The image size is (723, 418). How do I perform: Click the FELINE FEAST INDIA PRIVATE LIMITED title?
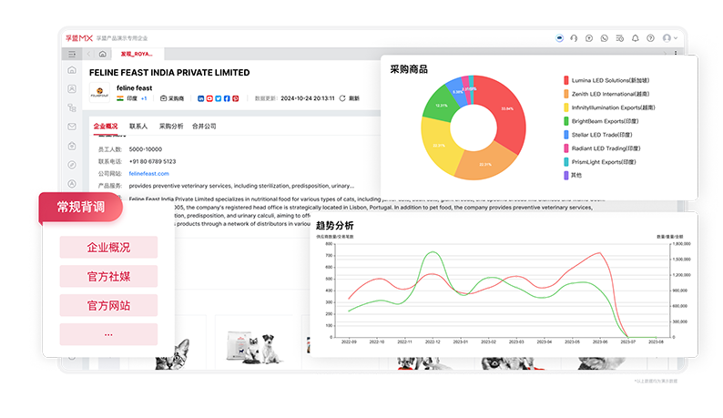click(169, 73)
